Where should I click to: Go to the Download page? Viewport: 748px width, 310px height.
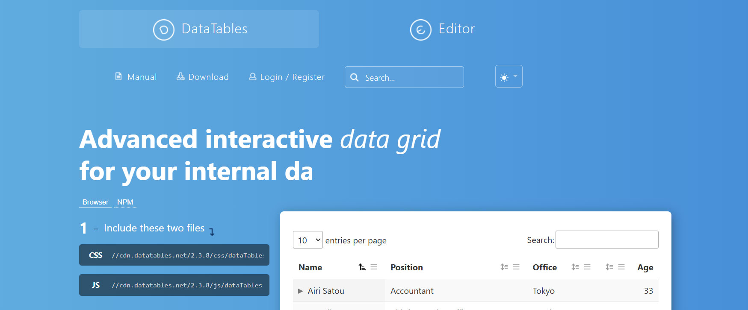(203, 77)
